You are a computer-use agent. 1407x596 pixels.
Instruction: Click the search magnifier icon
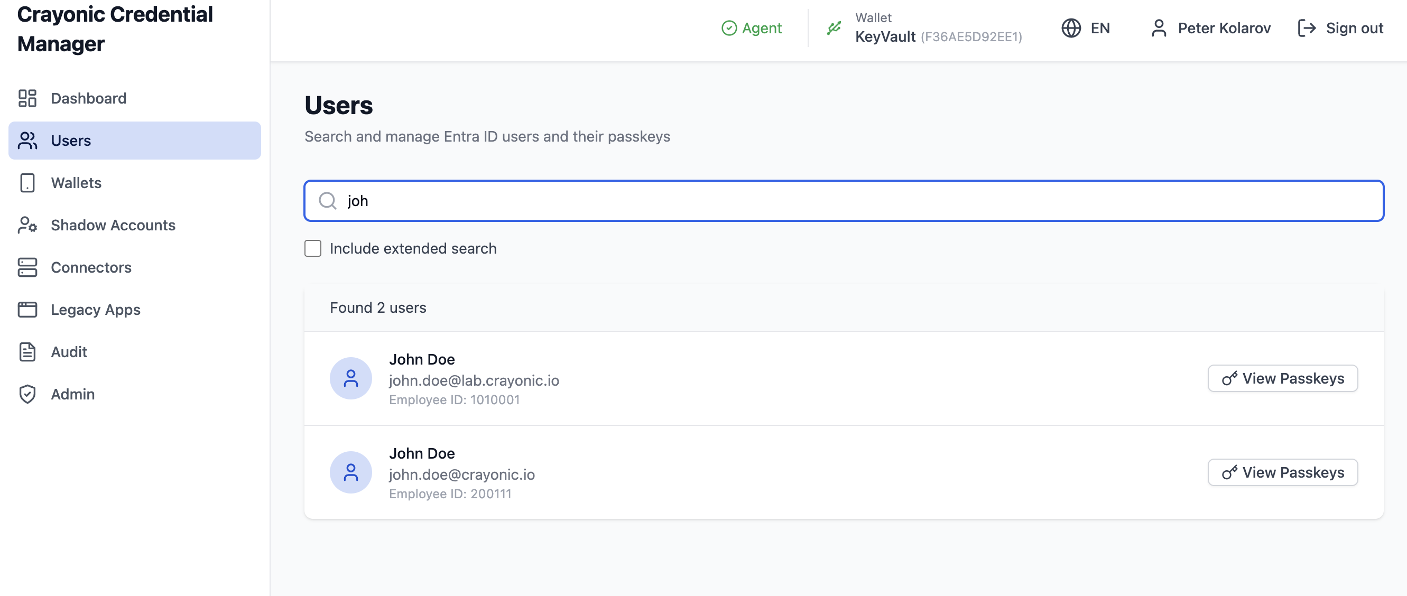[x=327, y=201]
